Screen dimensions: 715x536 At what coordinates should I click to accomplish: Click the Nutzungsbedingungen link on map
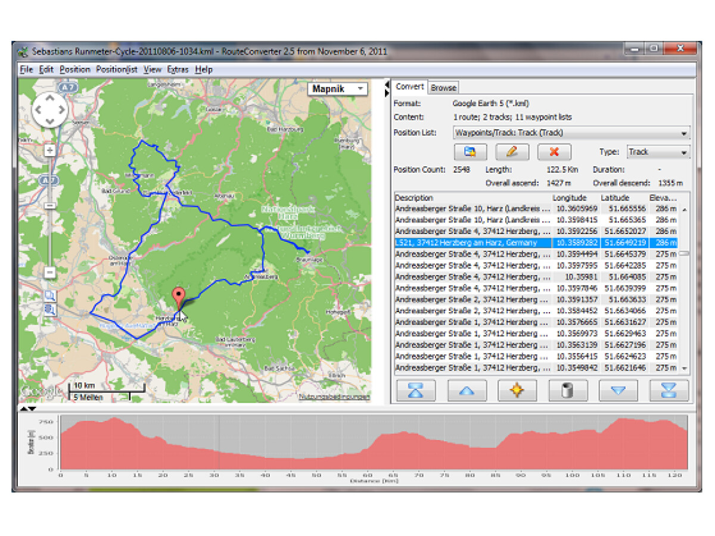pyautogui.click(x=334, y=397)
